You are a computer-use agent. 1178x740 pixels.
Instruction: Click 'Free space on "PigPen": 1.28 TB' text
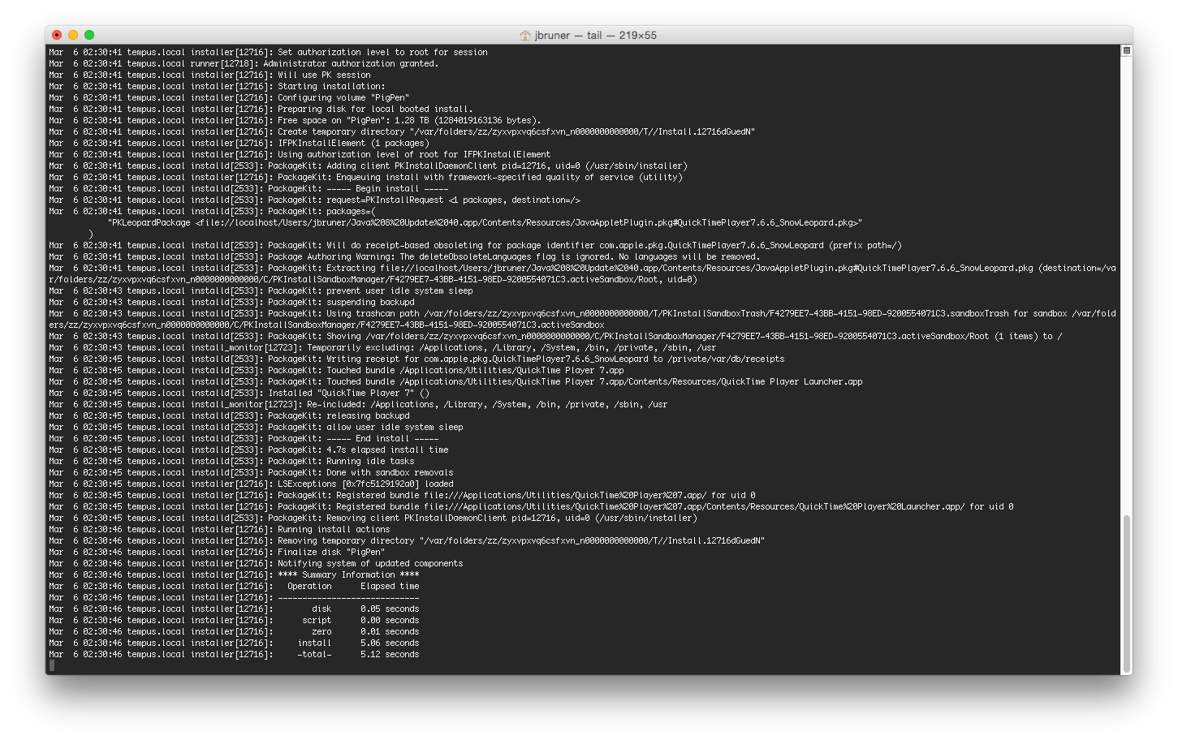[x=353, y=120]
